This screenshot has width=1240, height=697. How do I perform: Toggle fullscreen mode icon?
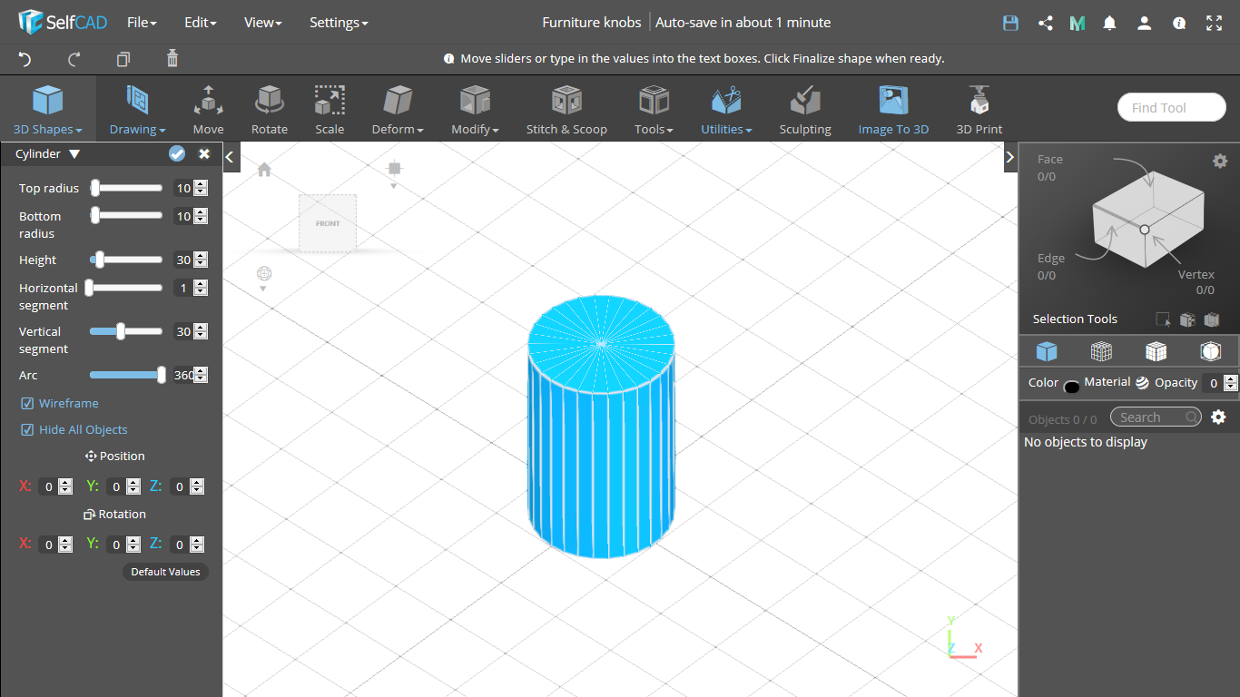tap(1214, 24)
